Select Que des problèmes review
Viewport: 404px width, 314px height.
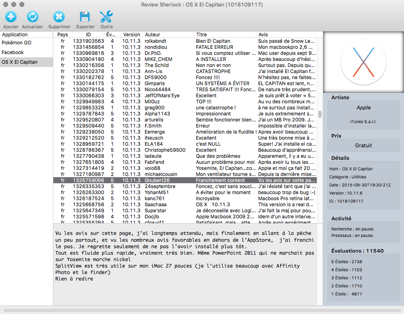pos(185,156)
